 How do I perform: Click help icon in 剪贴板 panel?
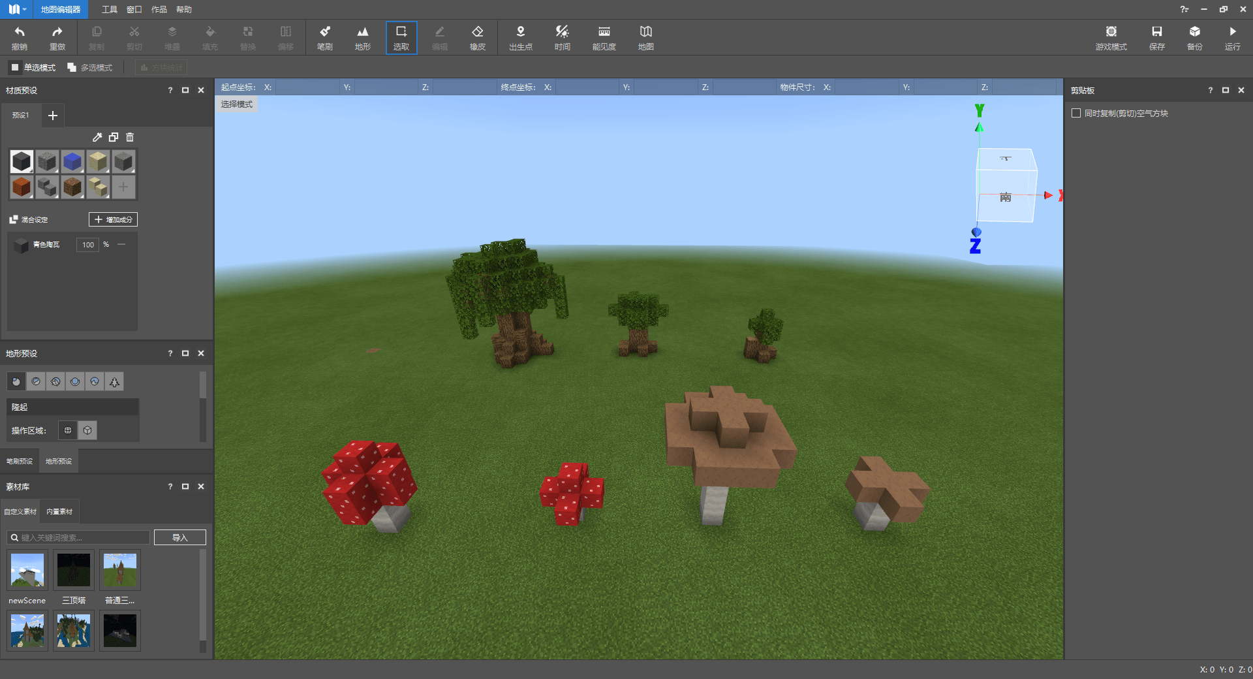pyautogui.click(x=1210, y=90)
